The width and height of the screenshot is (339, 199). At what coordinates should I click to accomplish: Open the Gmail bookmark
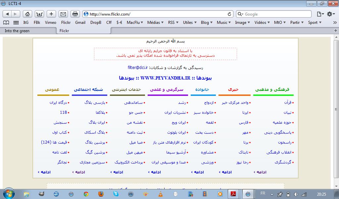[x=80, y=23]
